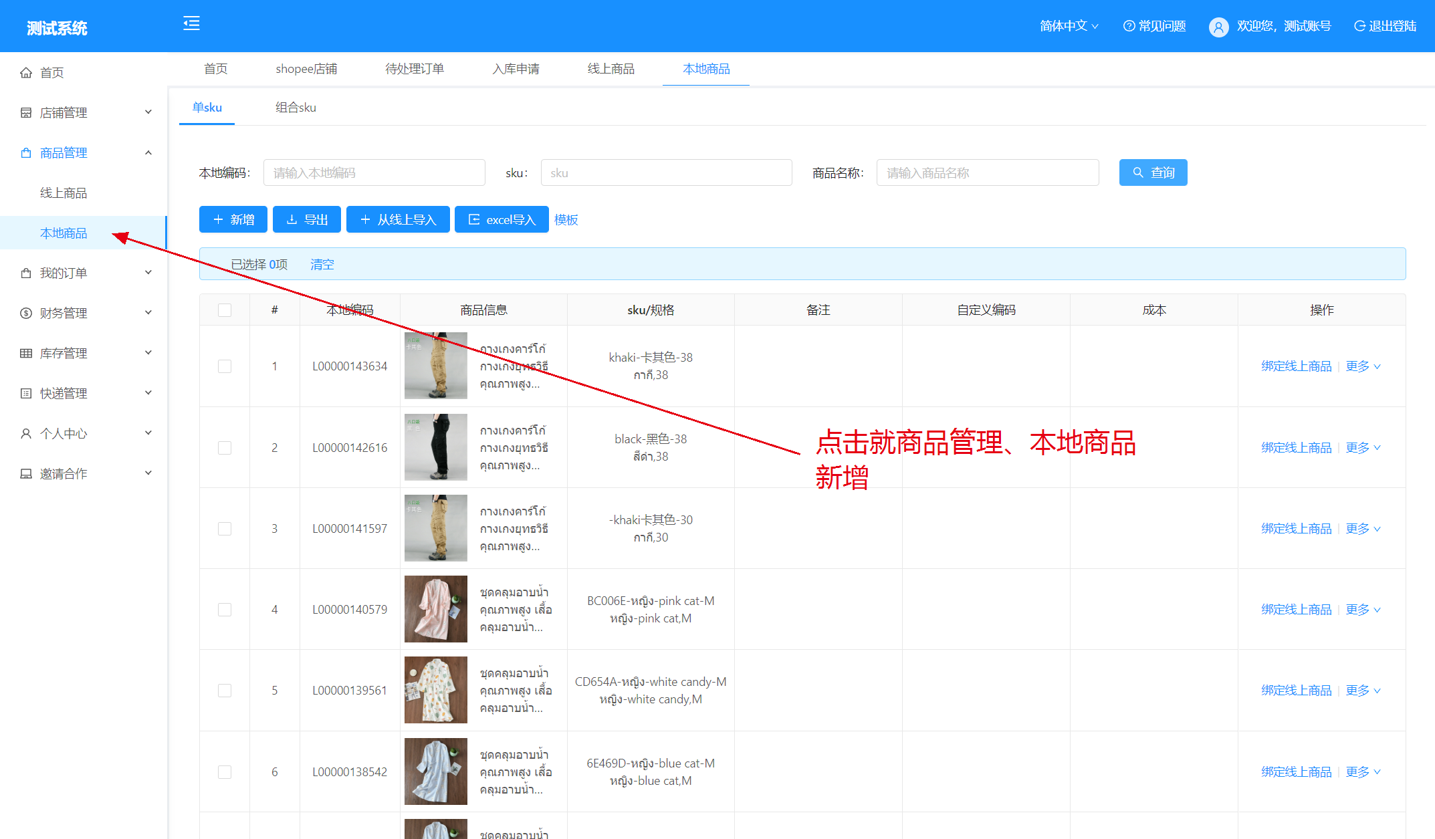This screenshot has height=839, width=1435.
Task: Check the row for L00000141597
Action: (225, 529)
